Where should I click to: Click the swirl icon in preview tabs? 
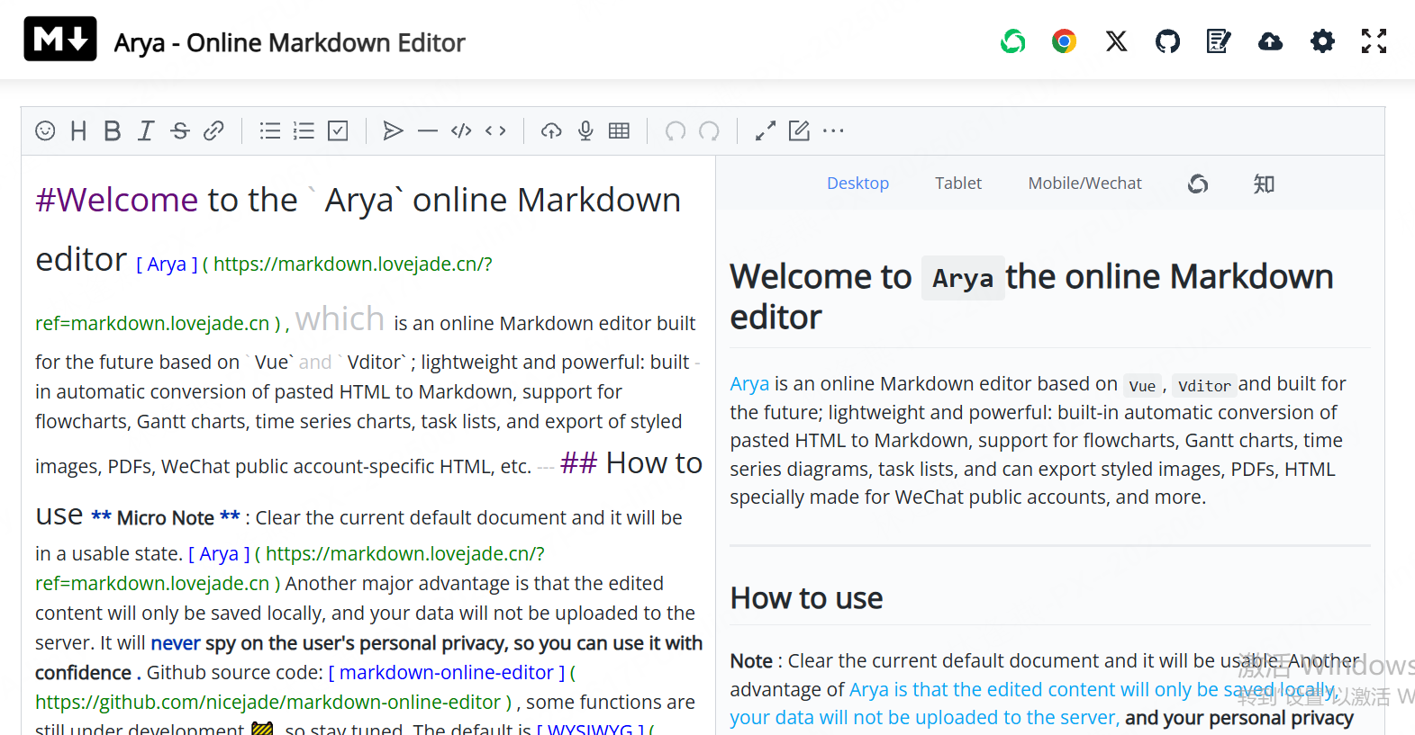coord(1198,184)
